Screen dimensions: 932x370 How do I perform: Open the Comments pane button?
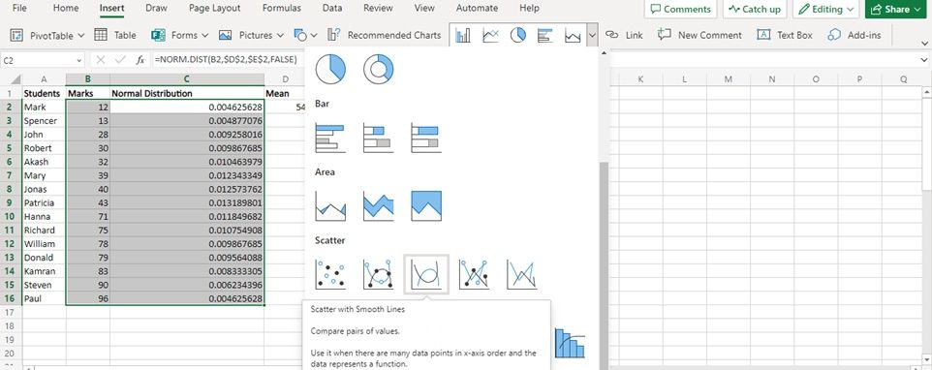[680, 9]
